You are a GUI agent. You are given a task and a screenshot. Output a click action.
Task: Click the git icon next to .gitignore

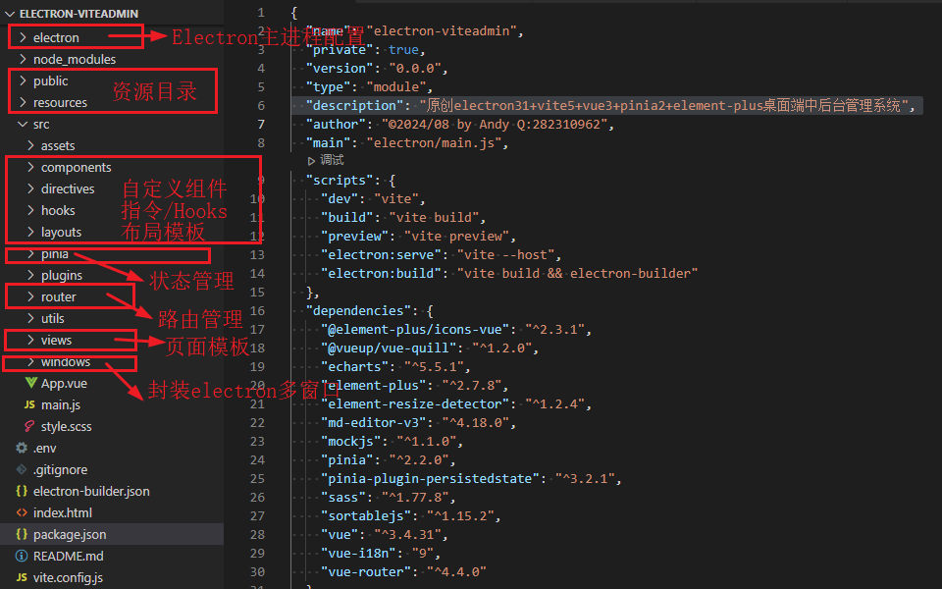(22, 470)
